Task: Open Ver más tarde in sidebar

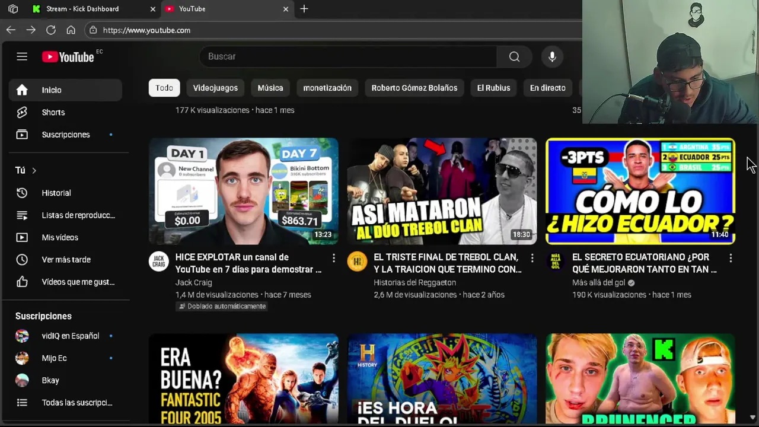Action: pos(65,260)
